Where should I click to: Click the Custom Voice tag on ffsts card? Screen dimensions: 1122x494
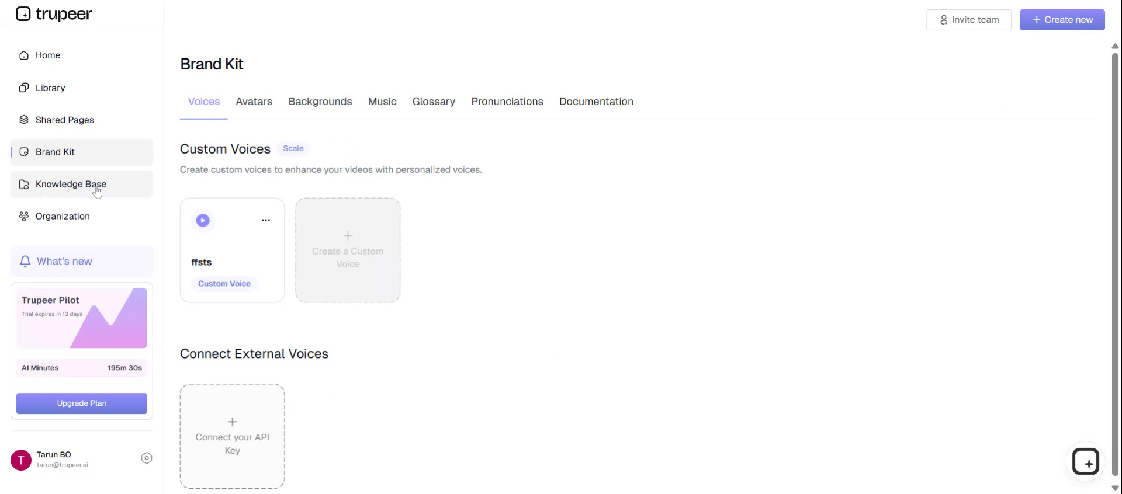[224, 284]
